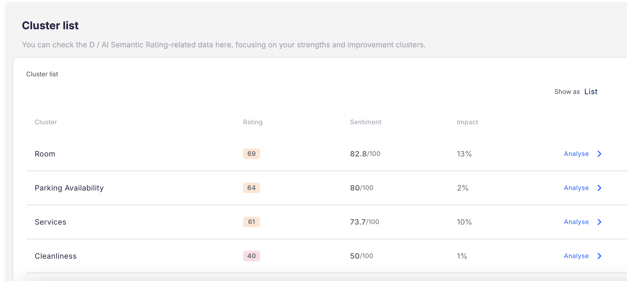Click the chevron arrow in Services row
The image size is (627, 281).
pos(600,222)
